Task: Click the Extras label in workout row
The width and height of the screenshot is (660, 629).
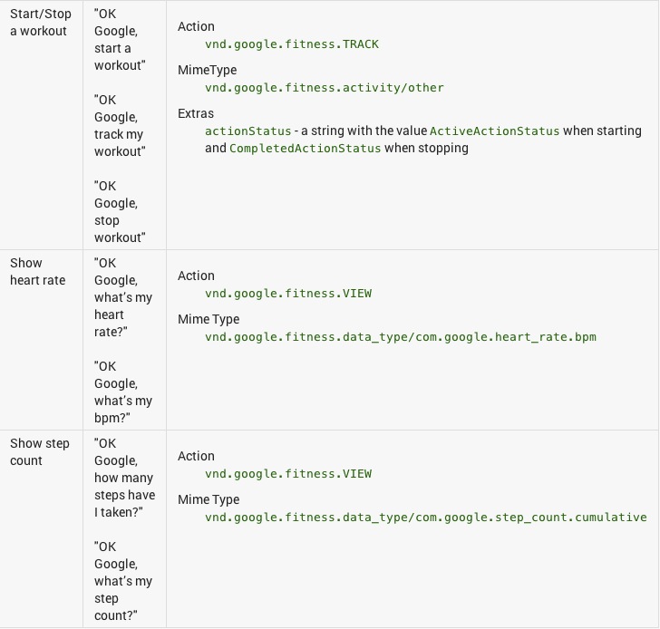Action: tap(196, 114)
